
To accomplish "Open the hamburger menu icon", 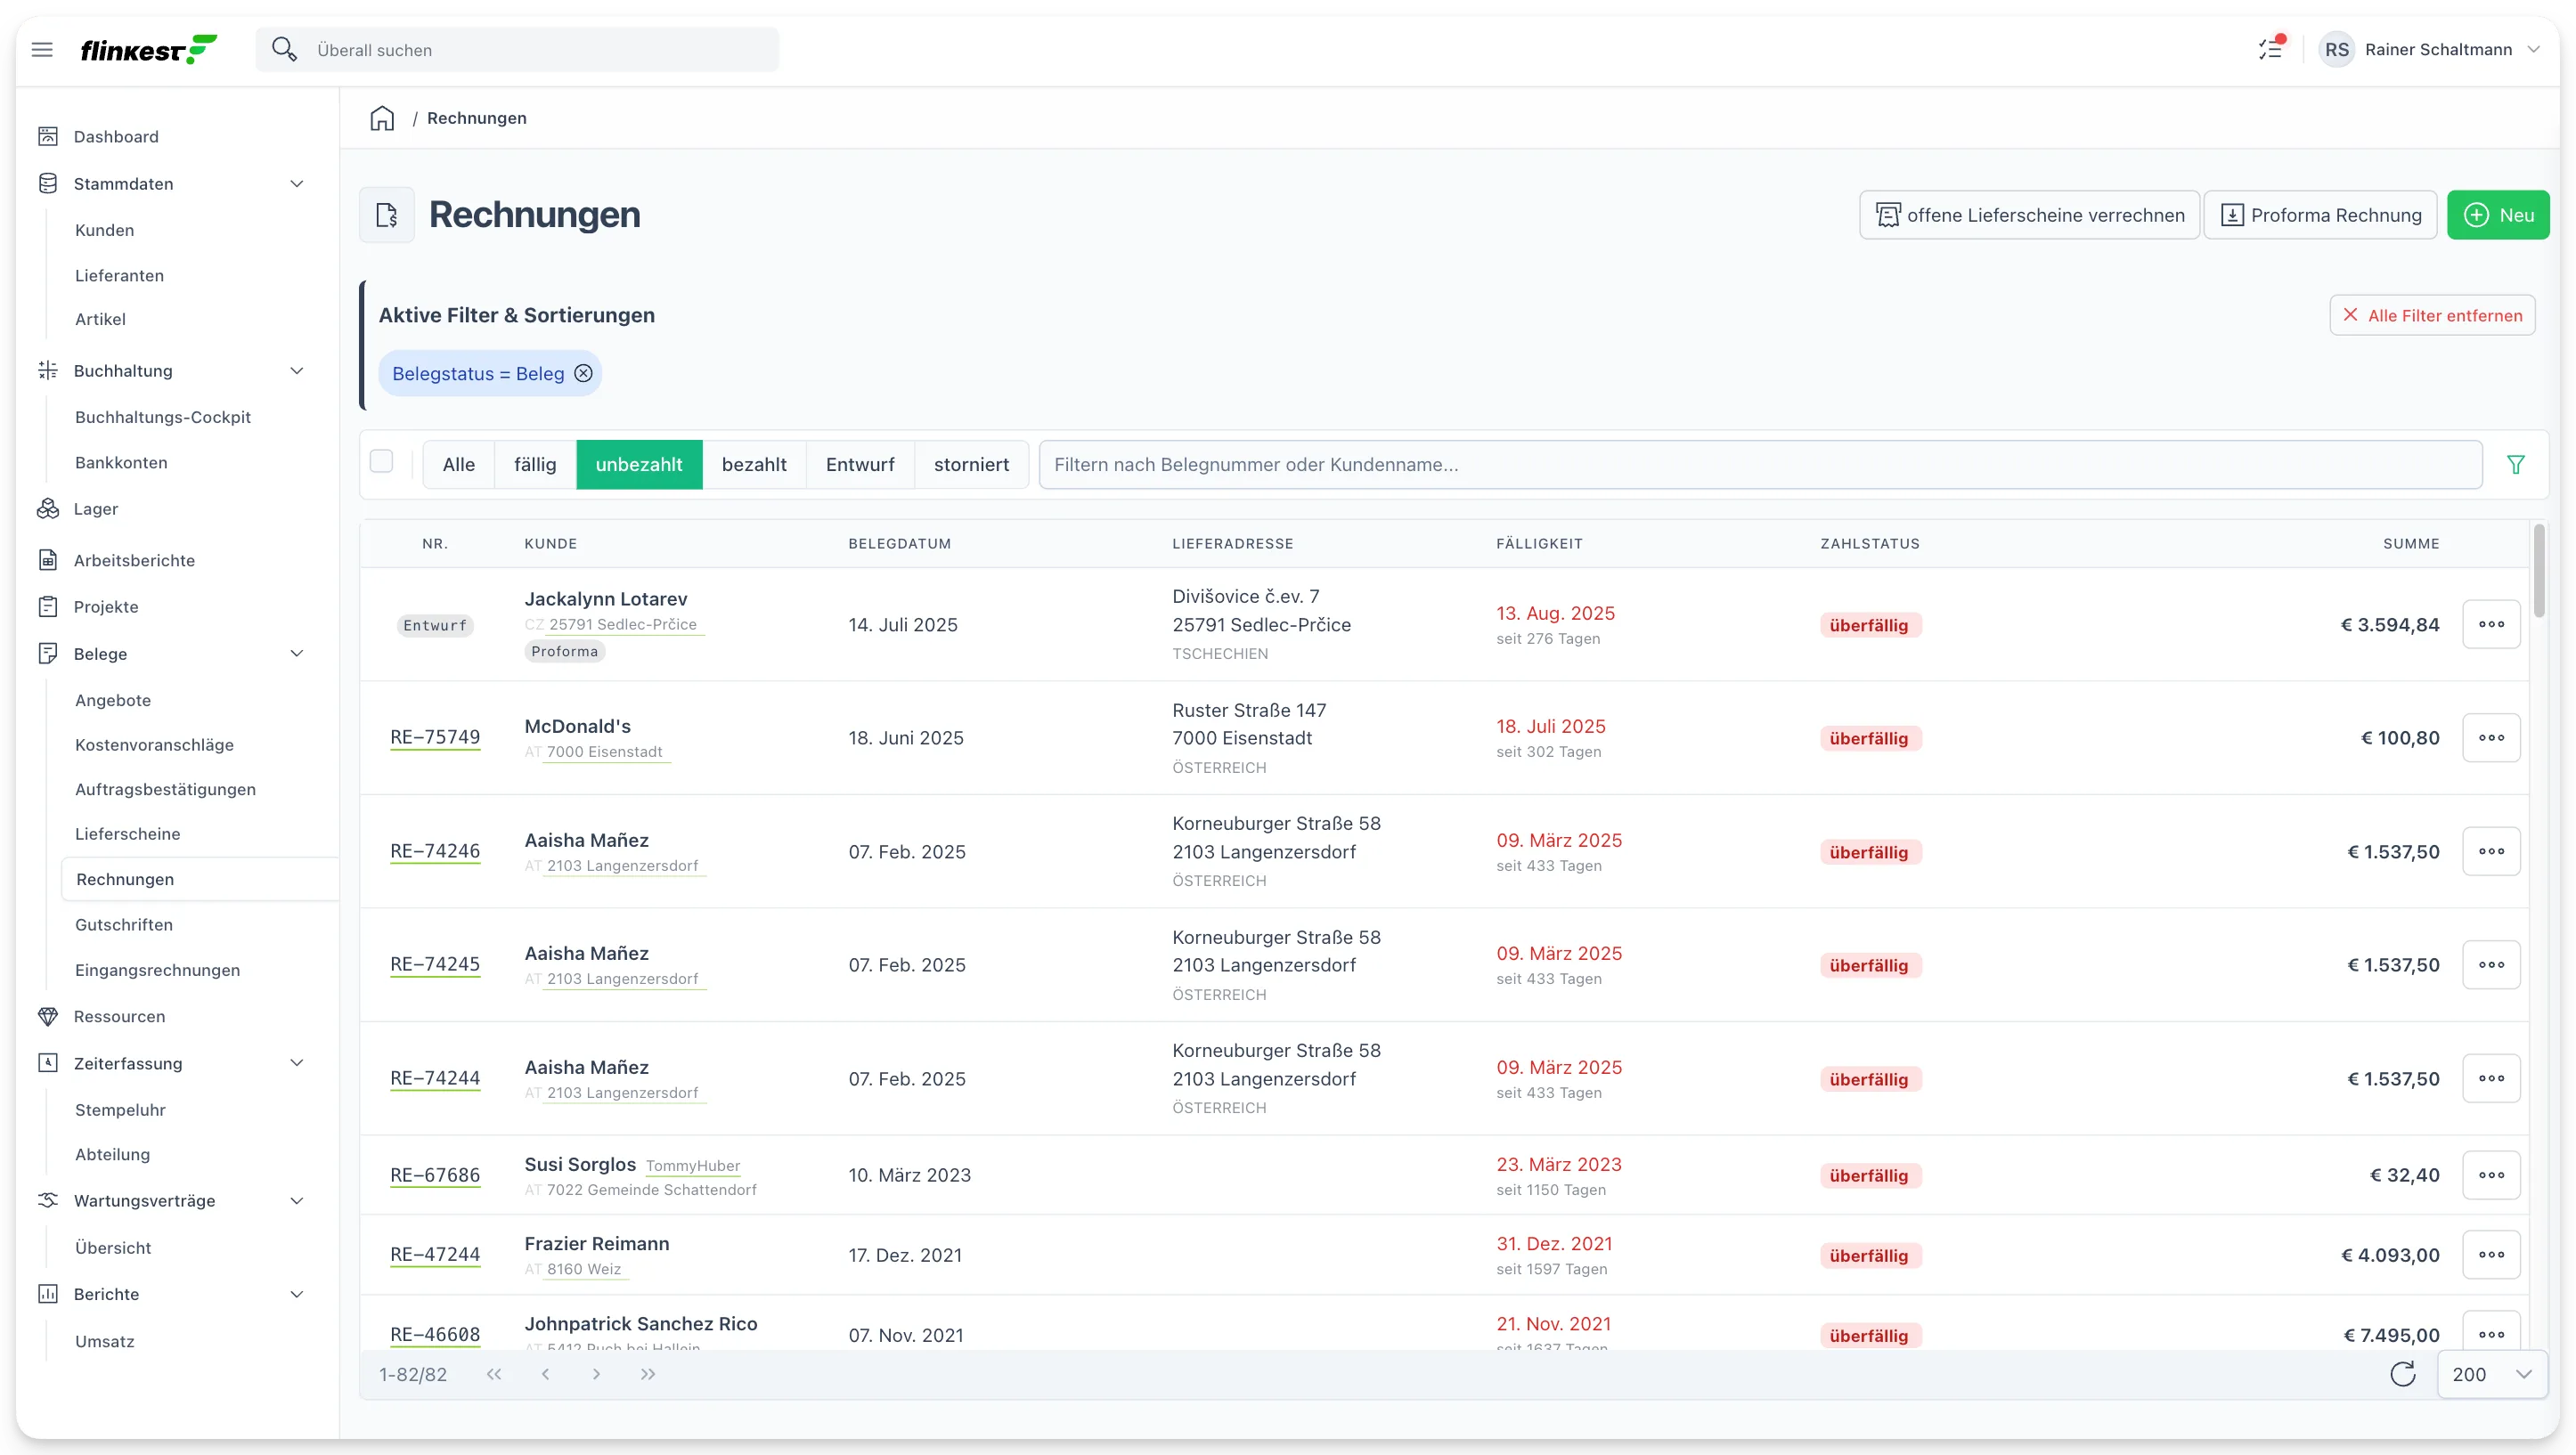I will pyautogui.click(x=42, y=49).
